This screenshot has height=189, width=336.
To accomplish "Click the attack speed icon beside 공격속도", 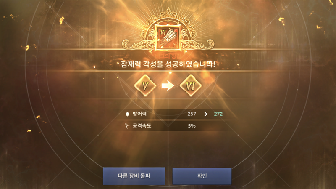I will [x=127, y=126].
